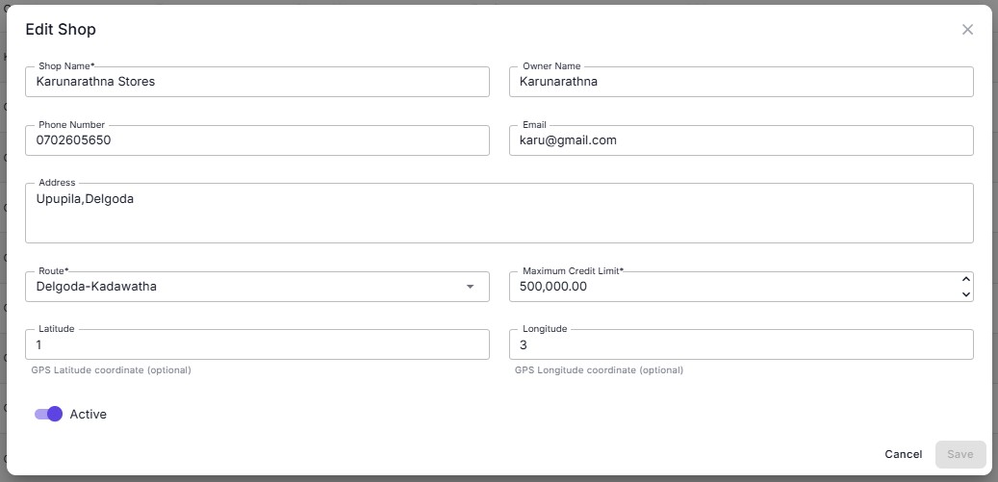Click the GPS Longitude coordinate helper text
Viewport: 998px width, 482px height.
coord(599,370)
